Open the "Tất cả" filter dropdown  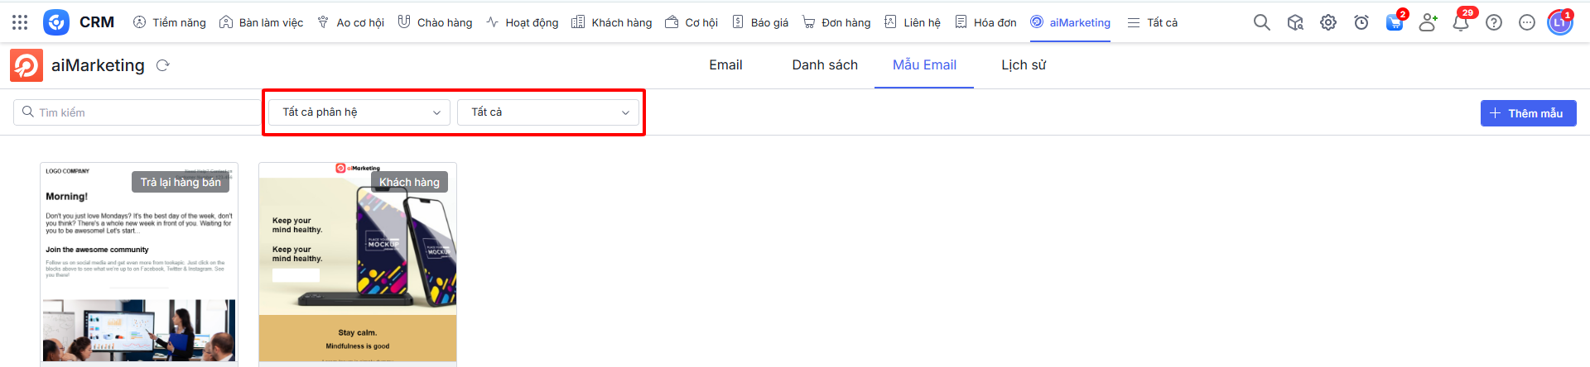coord(548,112)
